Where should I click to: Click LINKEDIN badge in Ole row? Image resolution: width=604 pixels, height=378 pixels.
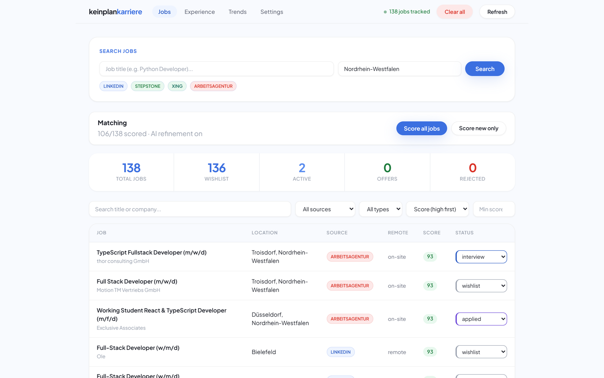341,352
